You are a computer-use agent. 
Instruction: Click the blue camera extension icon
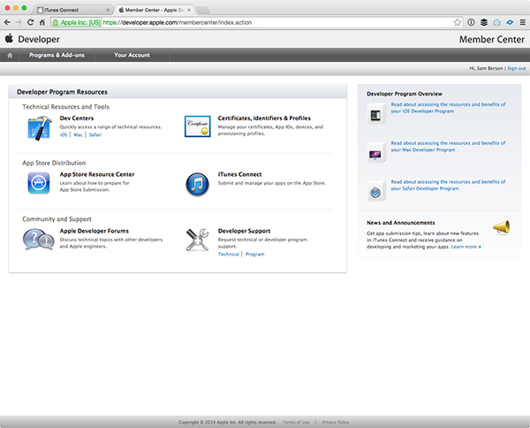pos(496,22)
